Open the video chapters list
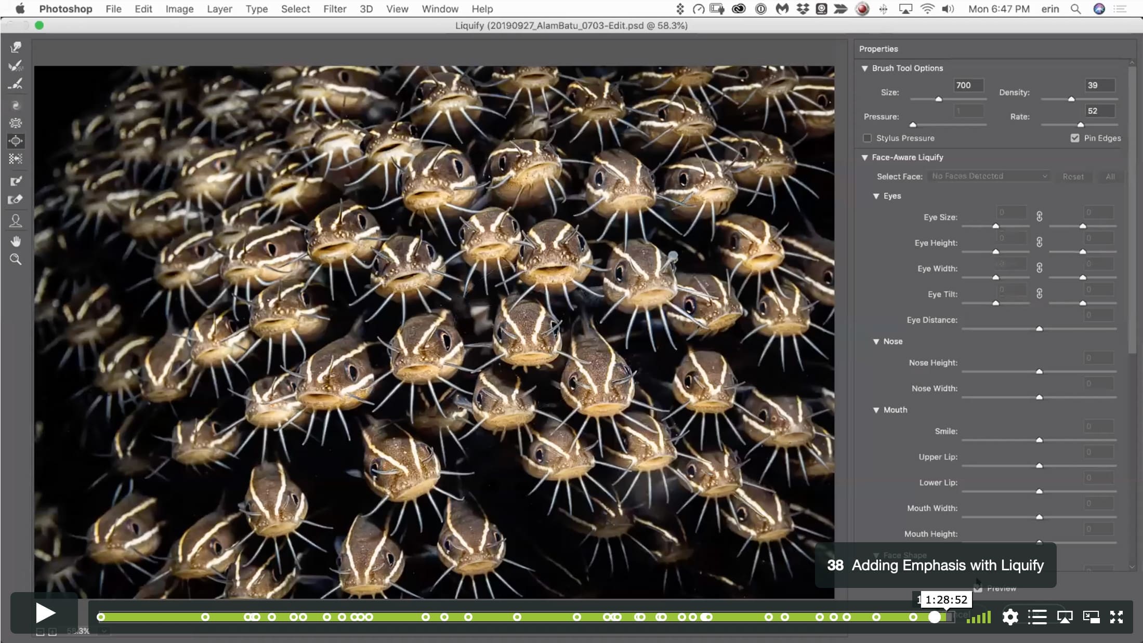1143x643 pixels. 1037,617
